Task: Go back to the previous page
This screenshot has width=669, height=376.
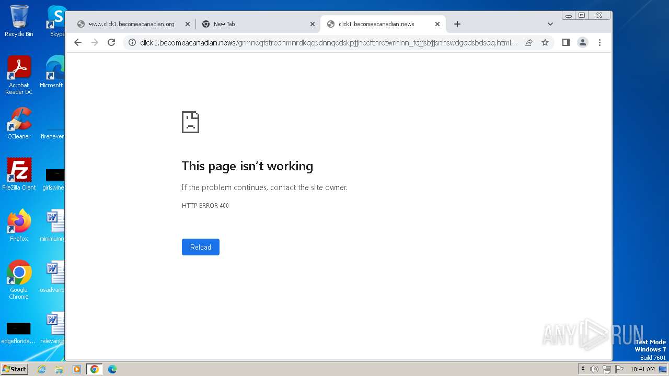Action: coord(78,42)
